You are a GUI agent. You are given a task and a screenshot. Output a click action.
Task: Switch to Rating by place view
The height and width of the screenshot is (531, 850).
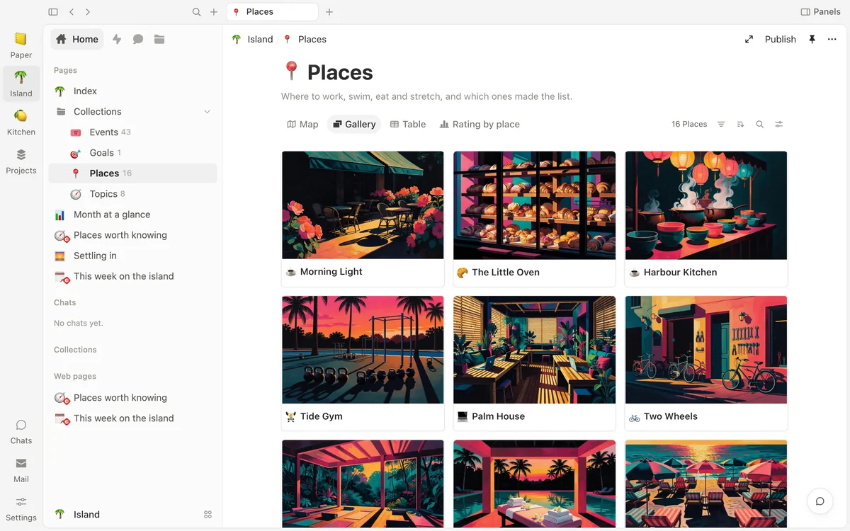(x=480, y=125)
